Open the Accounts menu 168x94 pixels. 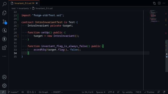[4, 77]
